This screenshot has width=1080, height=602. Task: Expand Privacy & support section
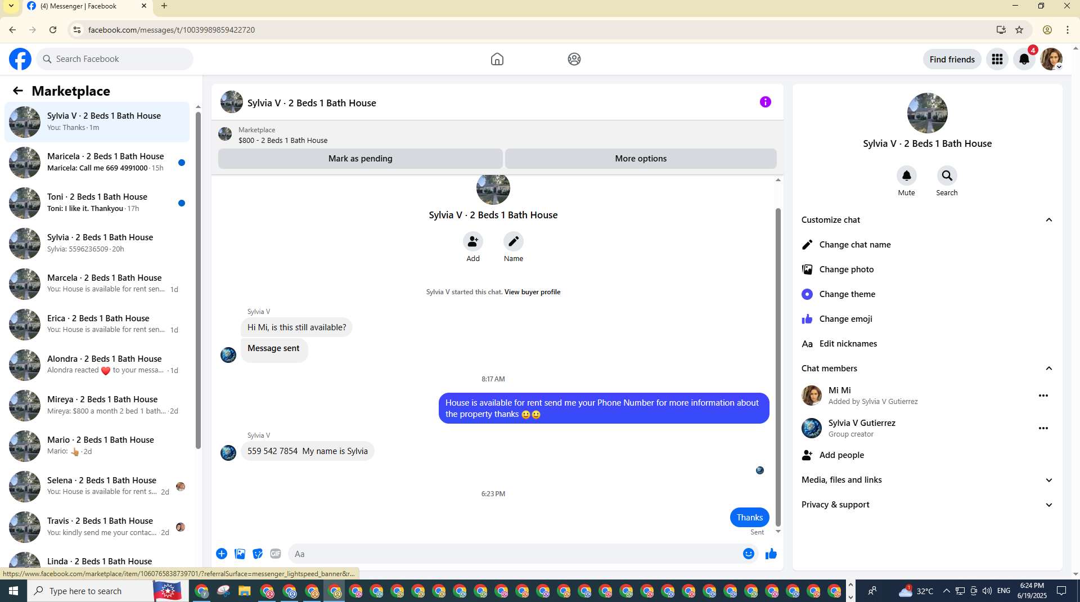click(1049, 505)
